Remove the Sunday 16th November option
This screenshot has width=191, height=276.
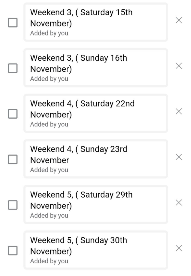(x=179, y=66)
